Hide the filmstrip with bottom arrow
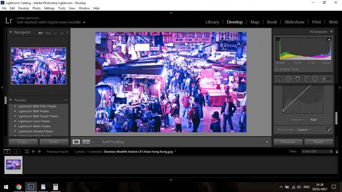The width and height of the screenshot is (342, 192). (171, 180)
